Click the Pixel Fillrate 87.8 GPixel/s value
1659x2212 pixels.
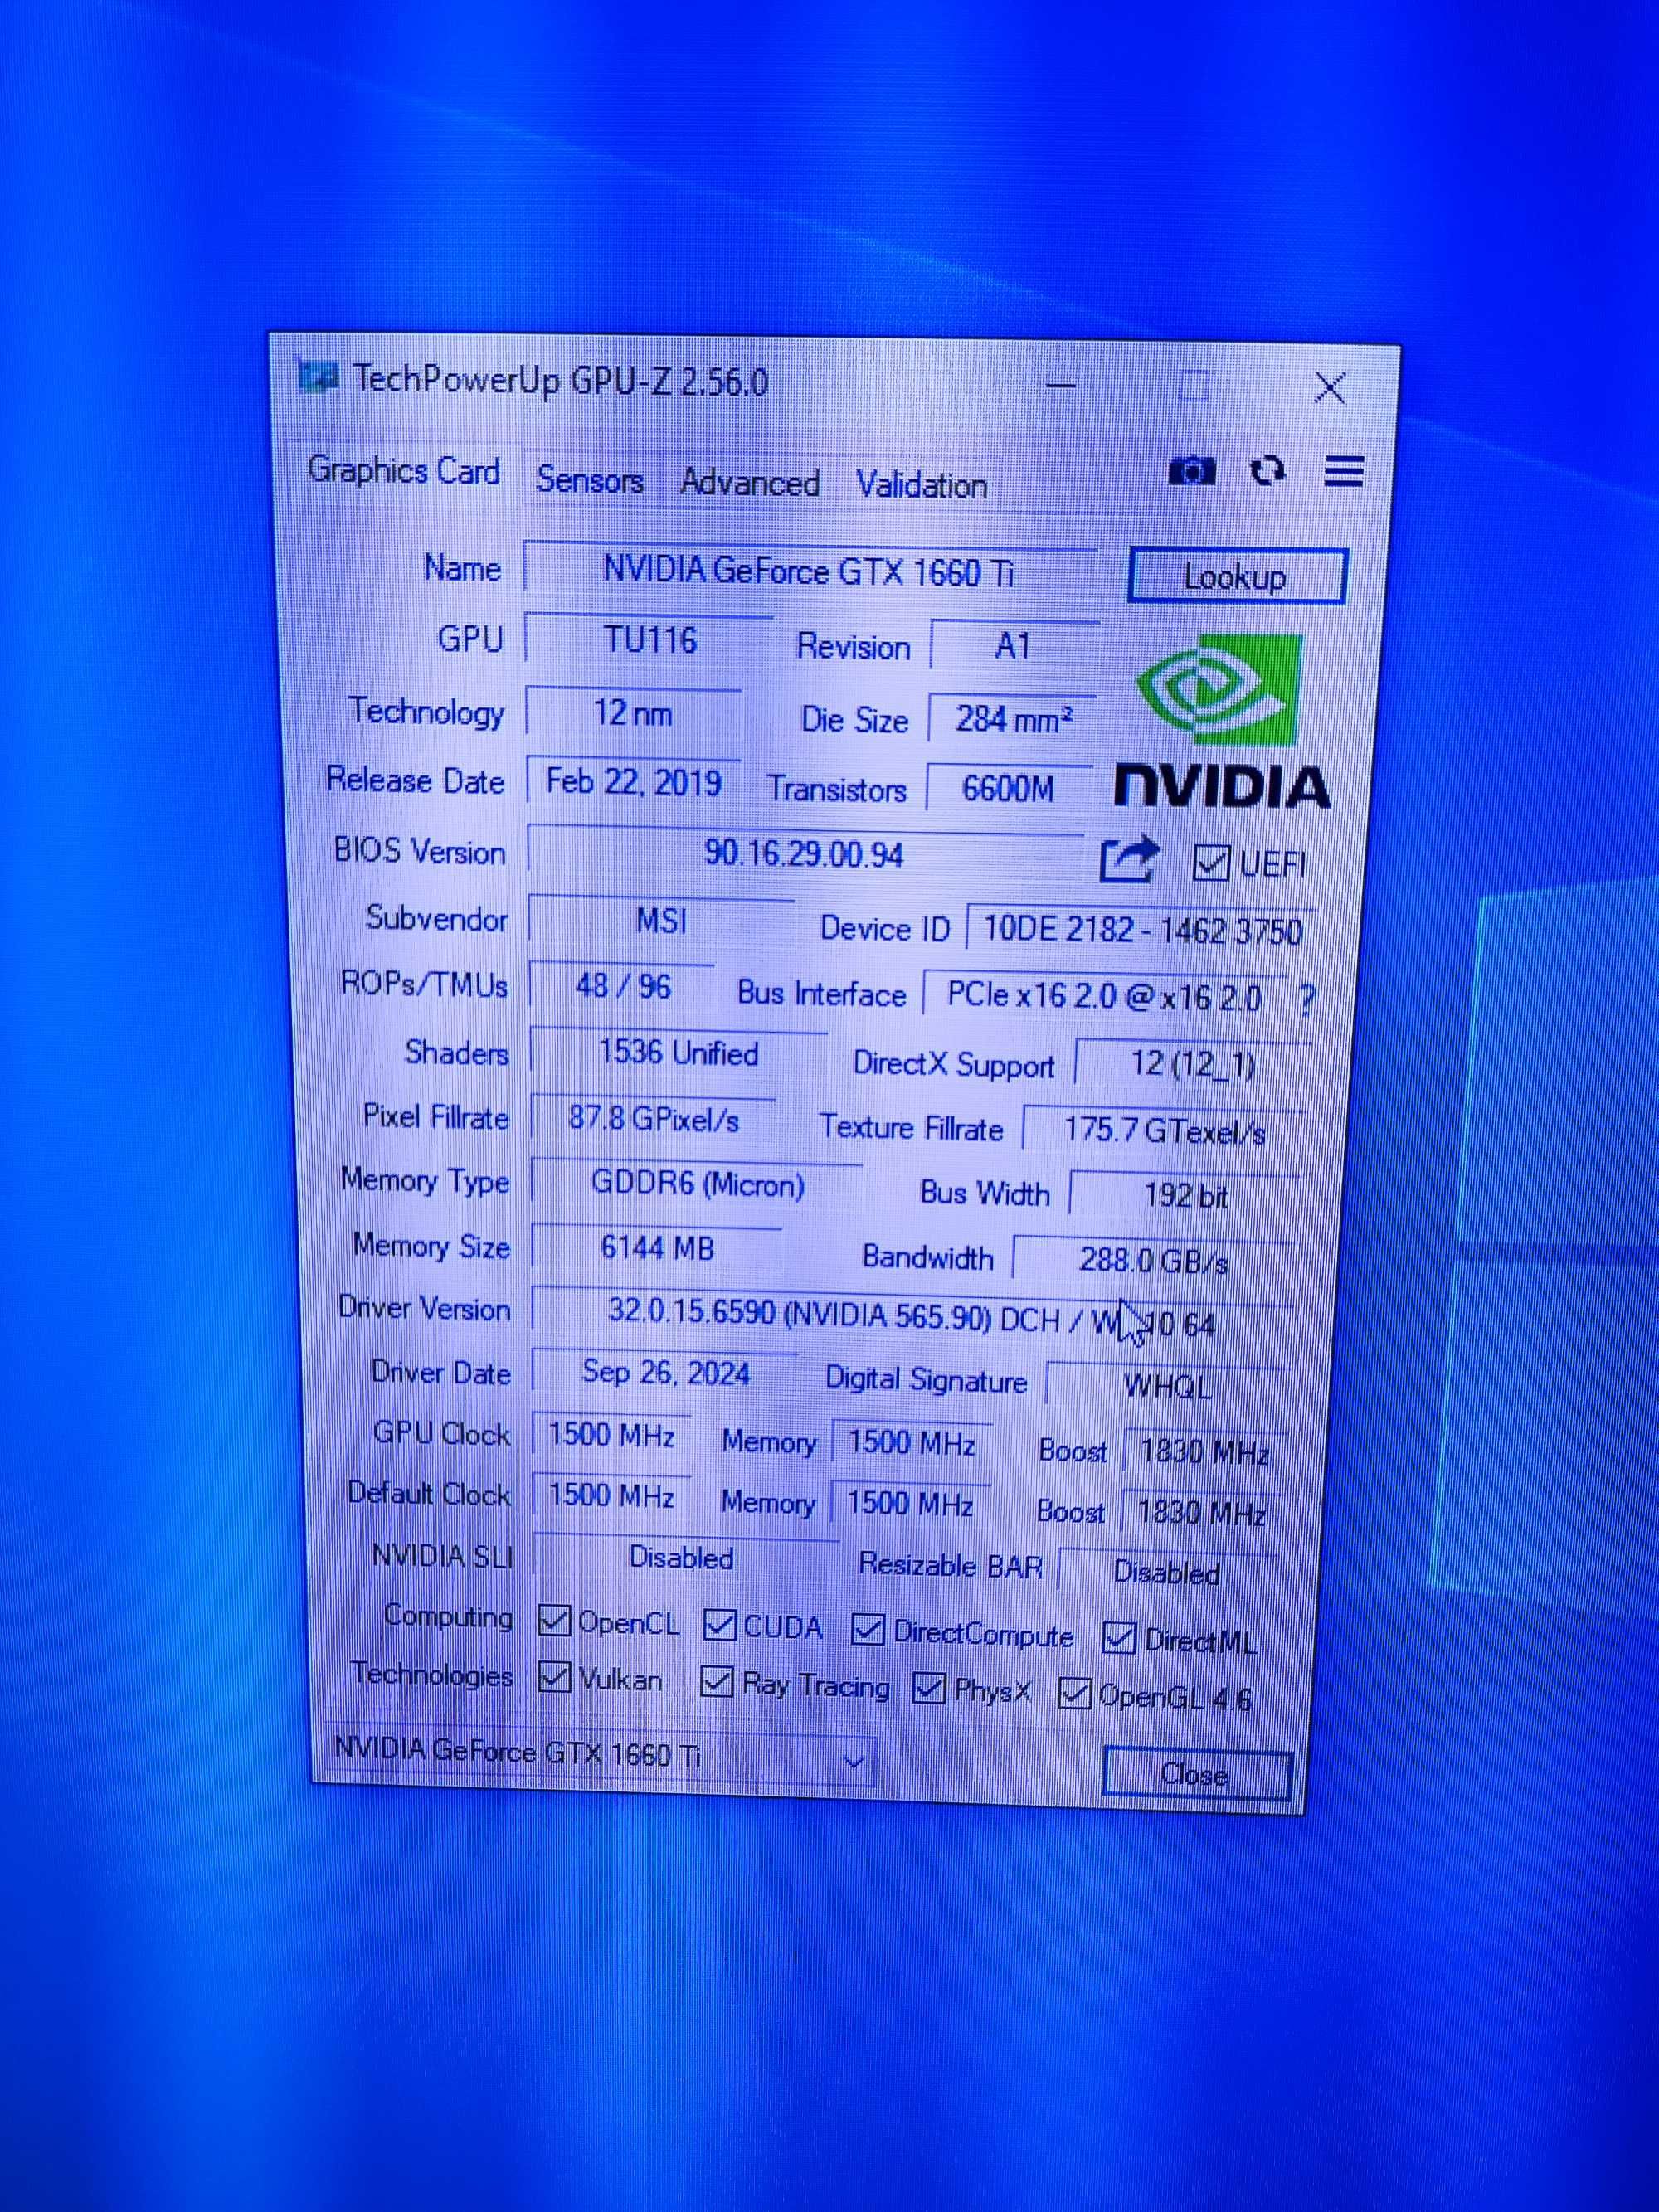coord(654,1118)
